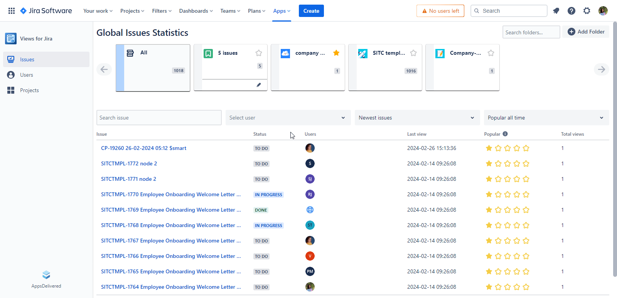Unfavorite the company folder star
Image resolution: width=617 pixels, height=298 pixels.
(336, 53)
